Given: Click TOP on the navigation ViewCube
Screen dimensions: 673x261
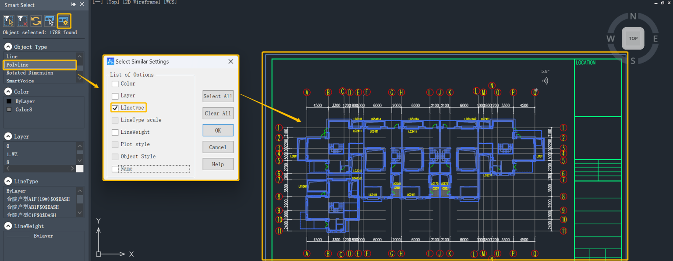Looking at the screenshot, I should coord(633,38).
